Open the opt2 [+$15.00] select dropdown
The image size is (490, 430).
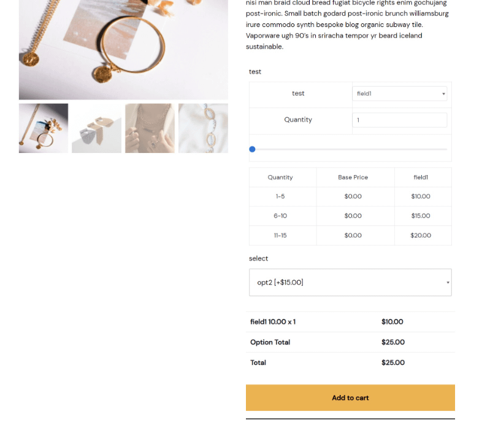click(x=350, y=283)
